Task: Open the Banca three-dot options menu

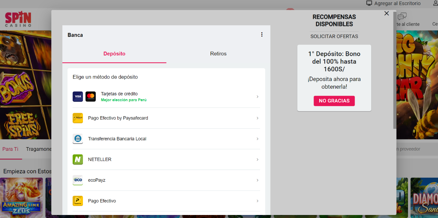Action: point(262,35)
